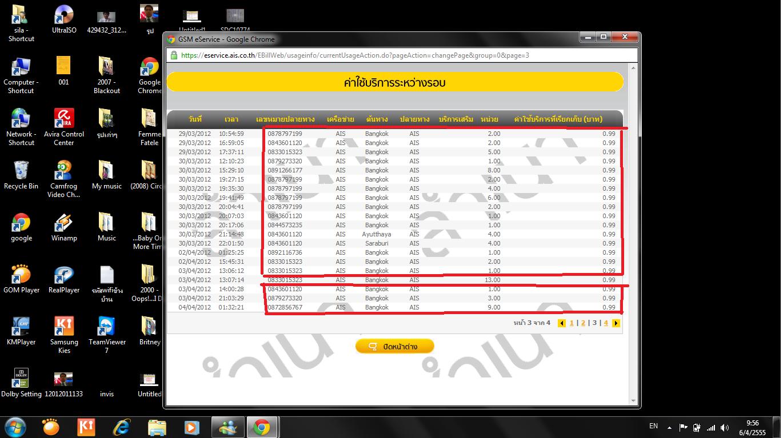The height and width of the screenshot is (438, 783).
Task: Click the URL in Chrome address bar
Action: 354,55
